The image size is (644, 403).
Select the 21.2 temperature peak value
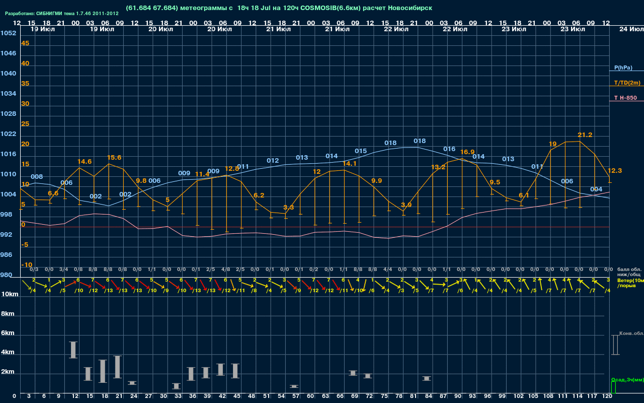(585, 135)
